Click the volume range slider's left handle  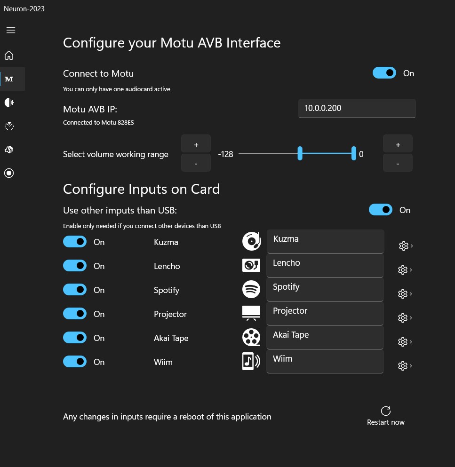[300, 153]
